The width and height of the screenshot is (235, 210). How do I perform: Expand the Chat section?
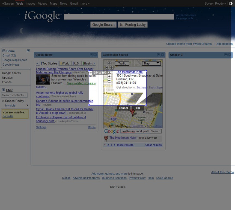point(3,90)
